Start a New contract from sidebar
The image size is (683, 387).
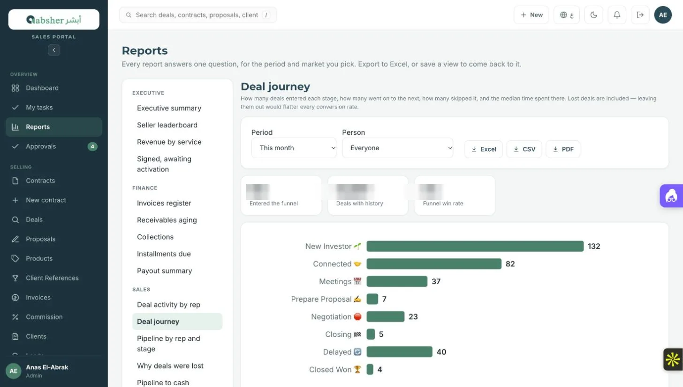coord(54,200)
